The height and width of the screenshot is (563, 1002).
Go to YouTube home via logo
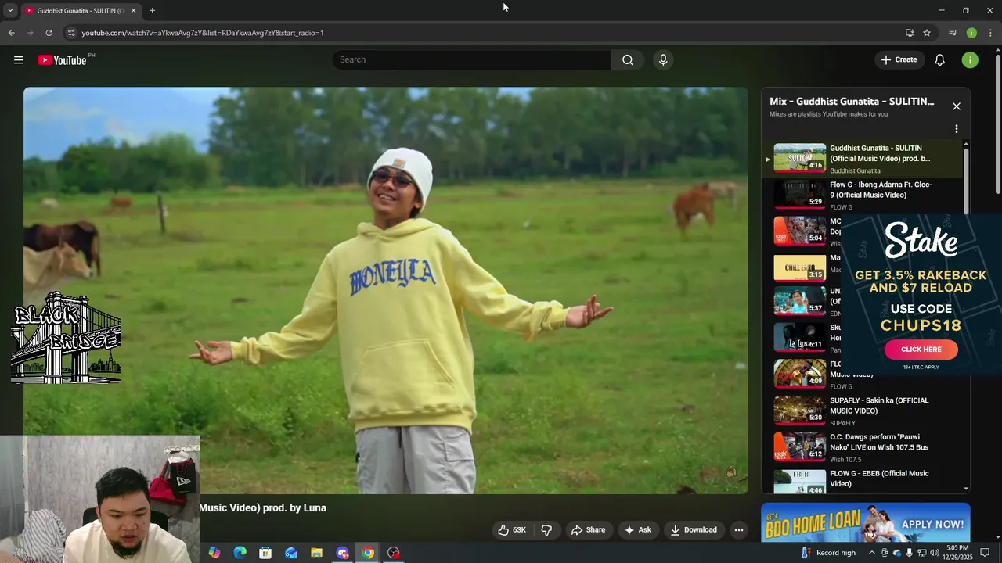[x=62, y=60]
